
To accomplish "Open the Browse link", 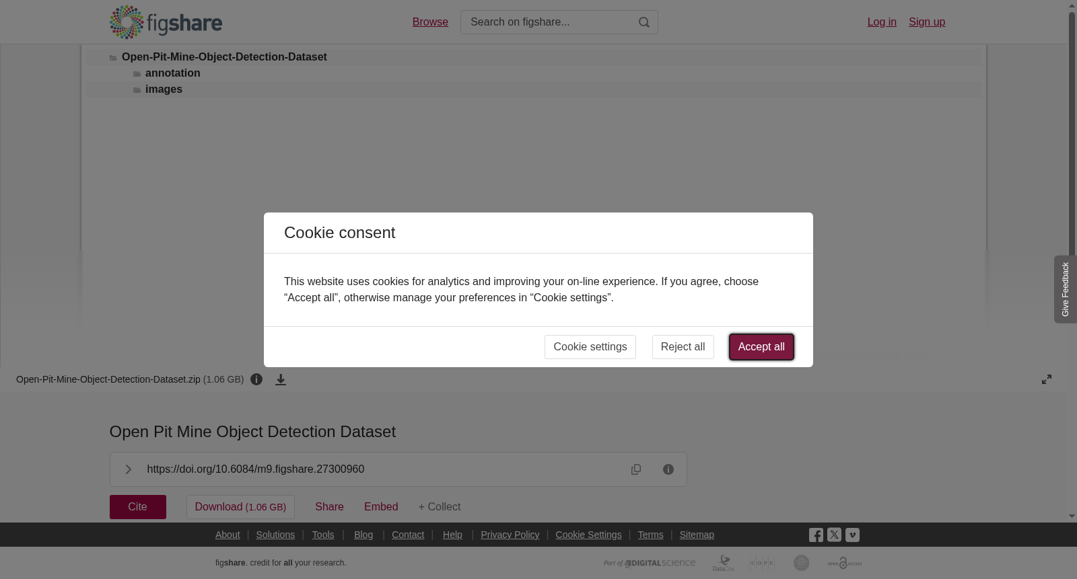I will click(x=430, y=22).
